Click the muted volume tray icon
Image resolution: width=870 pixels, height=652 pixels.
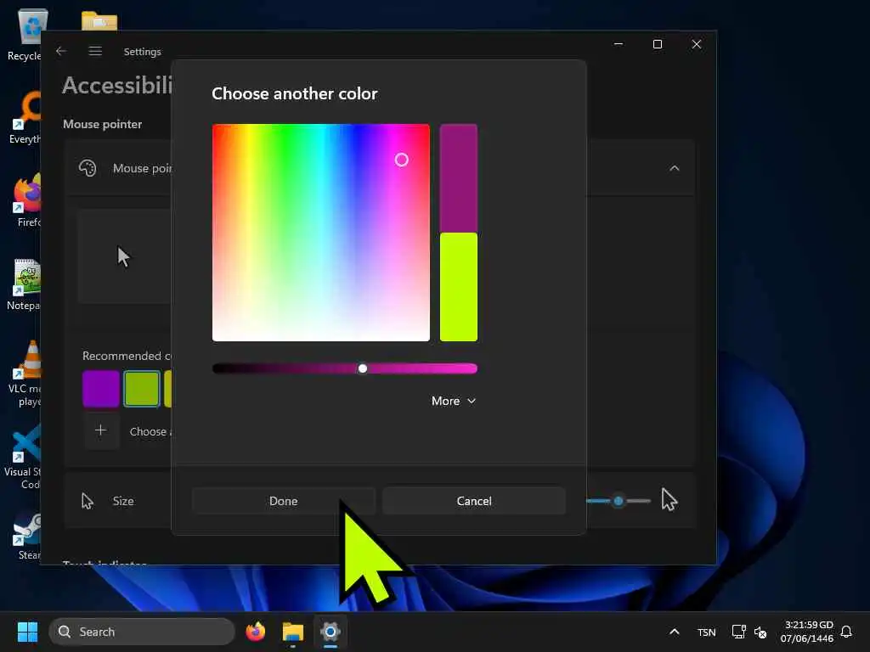(x=760, y=632)
